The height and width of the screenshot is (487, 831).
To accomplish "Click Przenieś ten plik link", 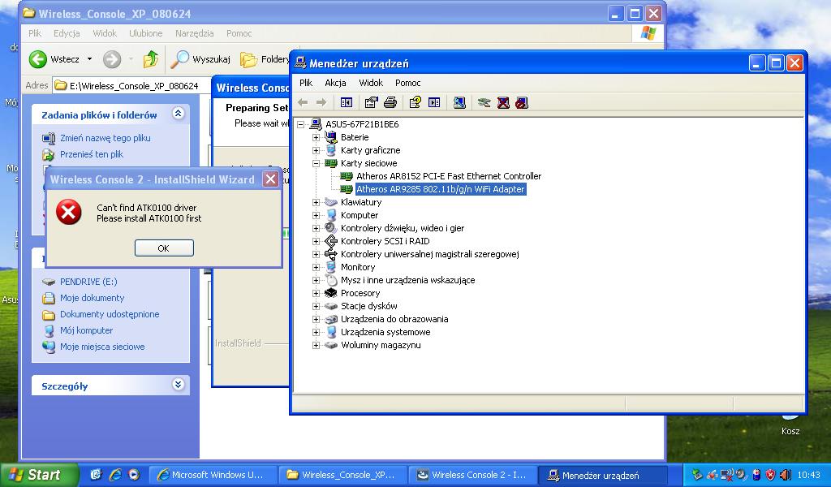I will (x=91, y=154).
